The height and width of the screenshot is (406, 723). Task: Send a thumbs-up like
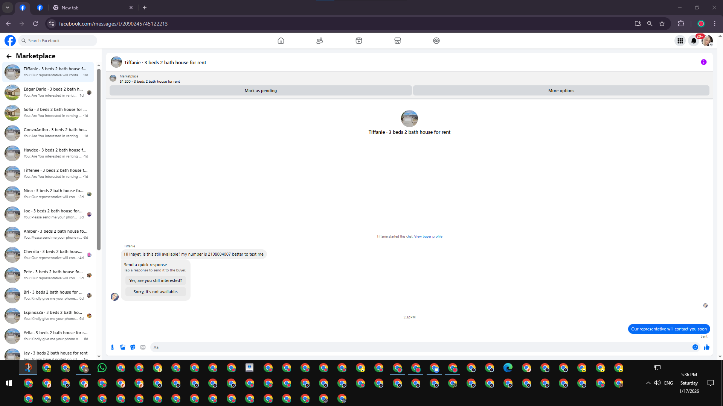[706, 347]
